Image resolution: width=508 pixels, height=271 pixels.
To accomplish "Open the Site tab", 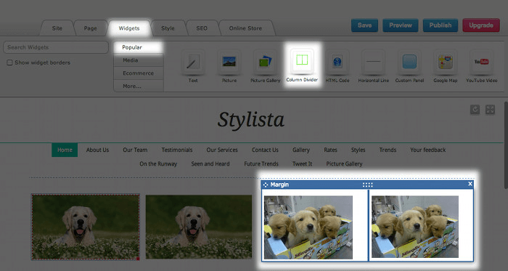I will (x=57, y=28).
